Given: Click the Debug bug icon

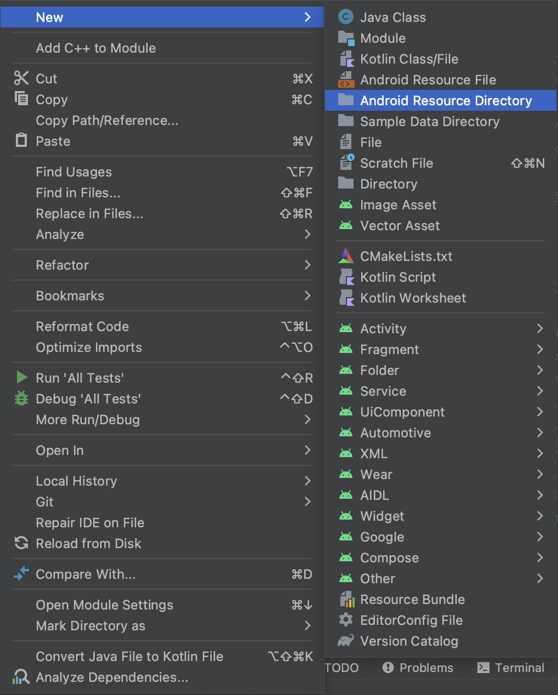Looking at the screenshot, I should click(x=21, y=398).
